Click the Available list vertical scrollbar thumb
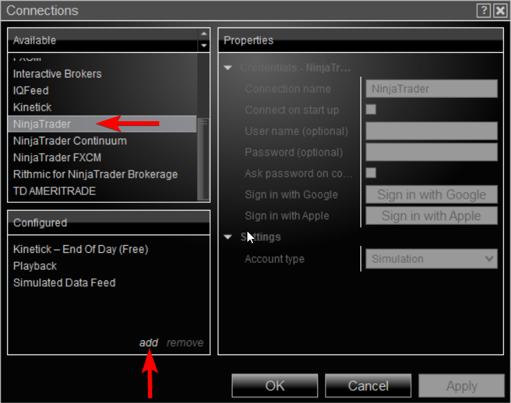 (204, 159)
